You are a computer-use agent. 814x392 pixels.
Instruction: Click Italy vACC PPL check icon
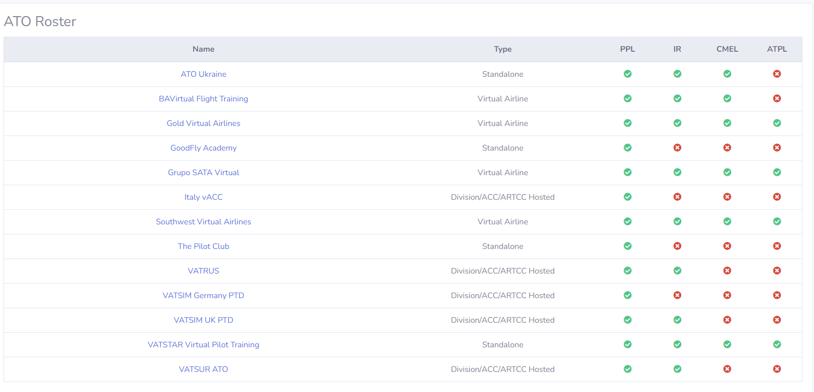coord(627,197)
